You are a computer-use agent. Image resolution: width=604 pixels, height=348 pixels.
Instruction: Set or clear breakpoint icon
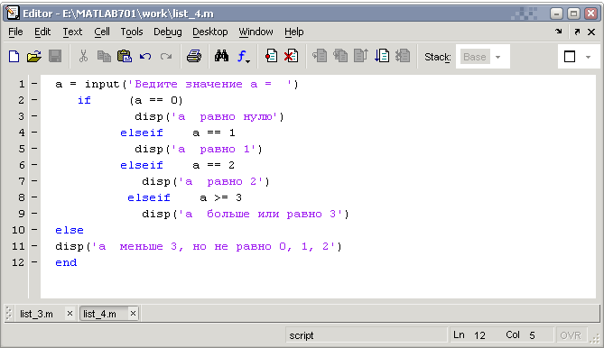tap(271, 57)
